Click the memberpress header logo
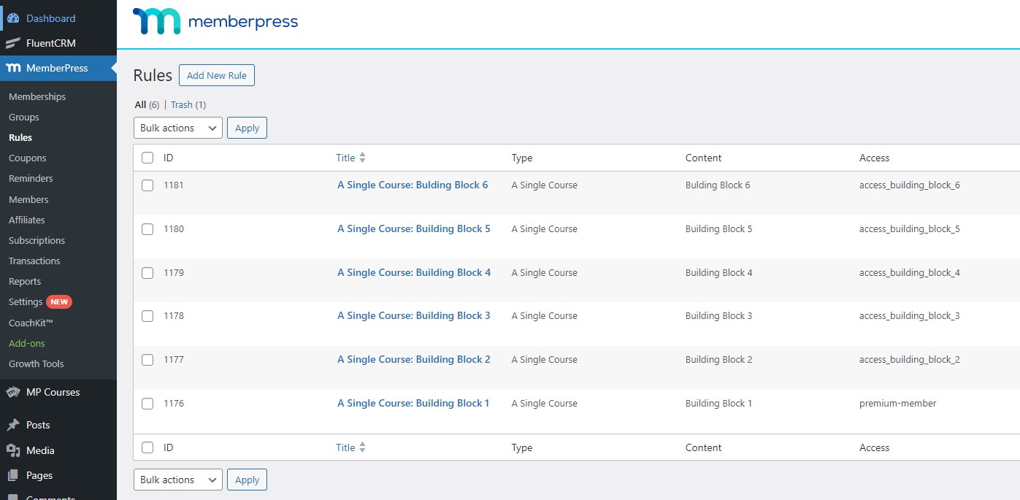 [x=215, y=22]
